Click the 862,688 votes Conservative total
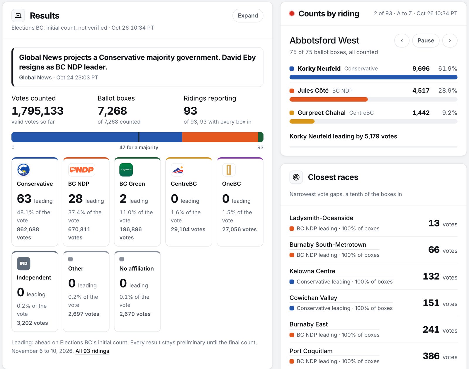Image resolution: width=469 pixels, height=369 pixels. click(x=28, y=233)
